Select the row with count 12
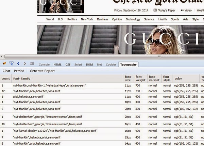Screen dimensions: 204x146 click(102, 91)
